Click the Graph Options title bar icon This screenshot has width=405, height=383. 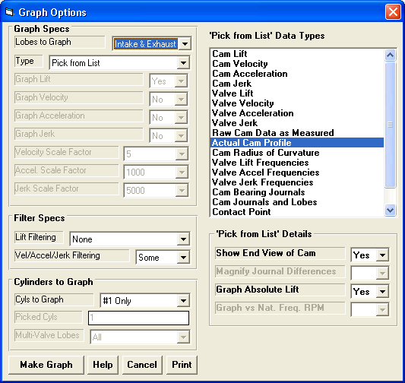coord(9,11)
